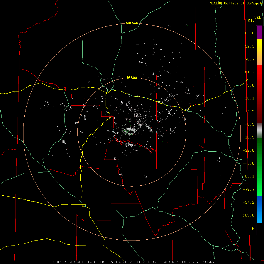Viewport: 264px width, 264px height.
Task: Select the -63.1 legend value
Action: coord(248,176)
